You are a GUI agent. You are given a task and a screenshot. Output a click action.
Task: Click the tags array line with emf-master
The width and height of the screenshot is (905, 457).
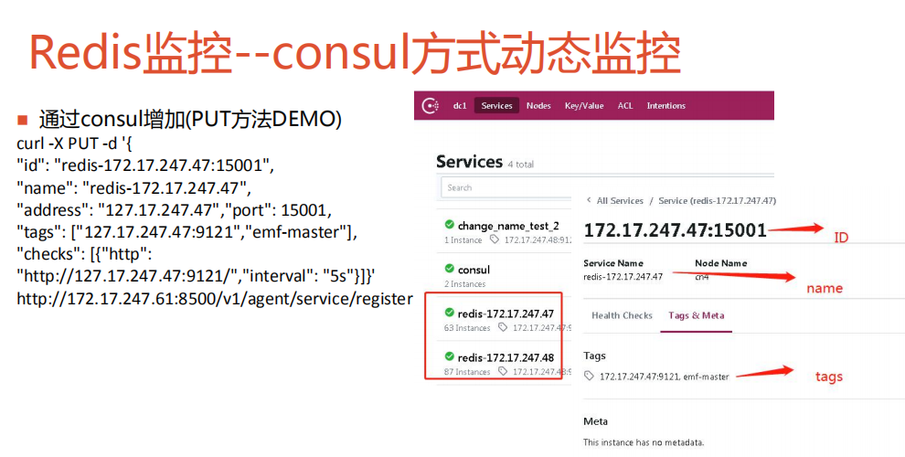coord(187,232)
